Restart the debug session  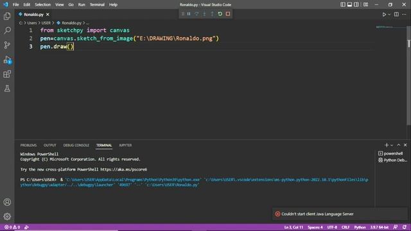click(x=220, y=14)
